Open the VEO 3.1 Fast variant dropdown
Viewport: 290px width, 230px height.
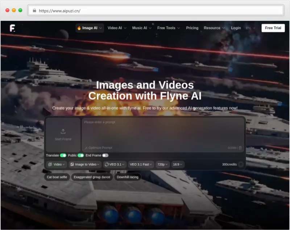pyautogui.click(x=141, y=164)
